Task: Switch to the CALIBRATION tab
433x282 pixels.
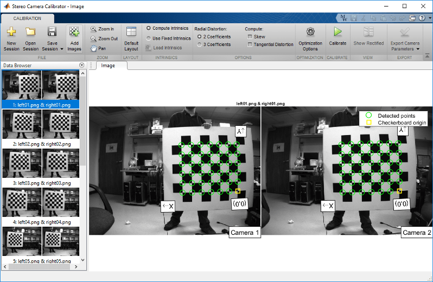Action: pos(27,18)
